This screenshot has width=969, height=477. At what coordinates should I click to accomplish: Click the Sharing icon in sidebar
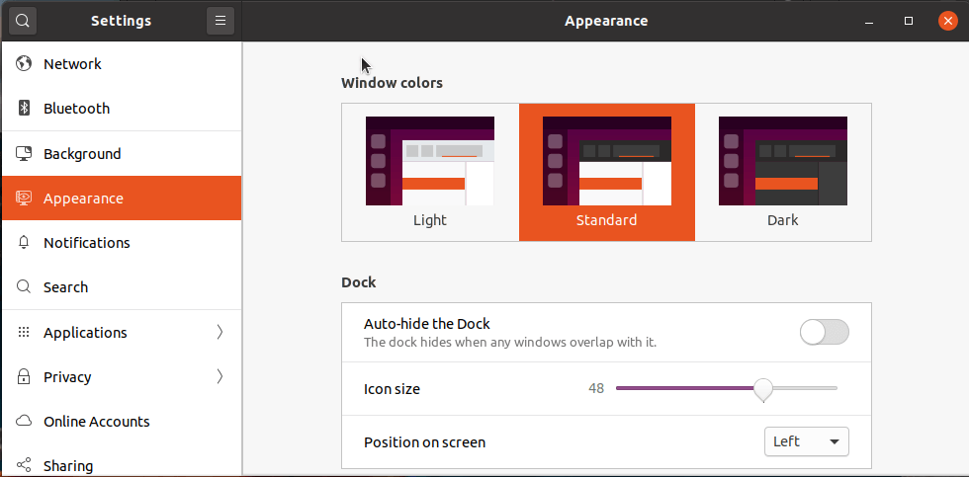coord(24,465)
